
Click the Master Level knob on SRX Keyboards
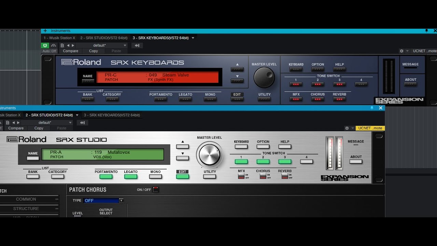tap(264, 78)
